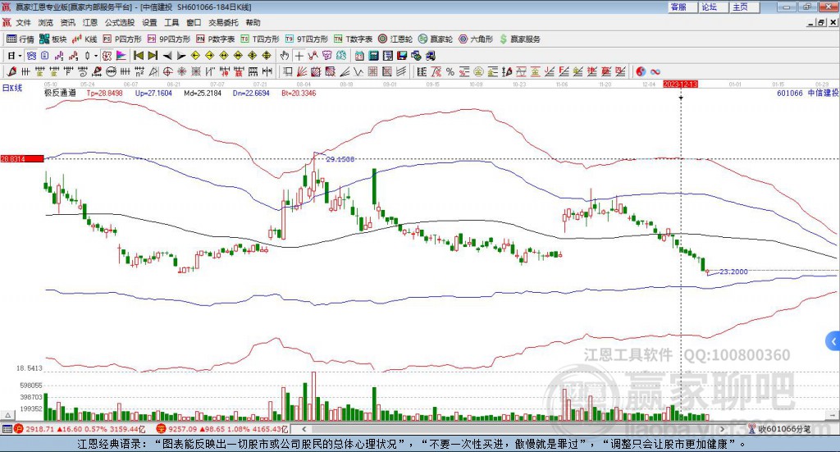Open 赢家服务 service page
This screenshot has width=840, height=452.
pos(519,39)
